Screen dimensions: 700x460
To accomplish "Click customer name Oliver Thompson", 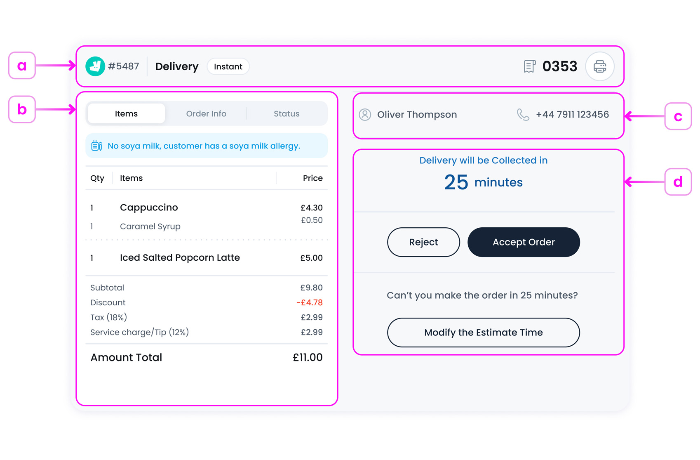I will tap(417, 115).
